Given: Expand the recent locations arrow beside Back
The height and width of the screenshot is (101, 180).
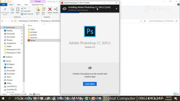Looking at the screenshot, I should [x=9, y=21].
